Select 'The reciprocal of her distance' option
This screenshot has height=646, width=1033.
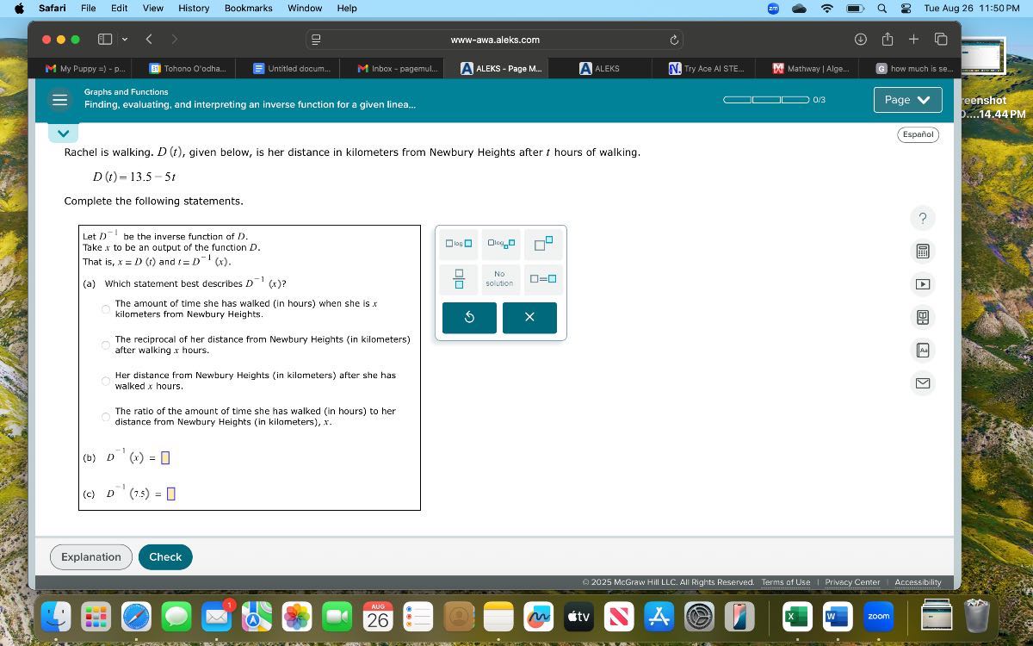click(106, 345)
